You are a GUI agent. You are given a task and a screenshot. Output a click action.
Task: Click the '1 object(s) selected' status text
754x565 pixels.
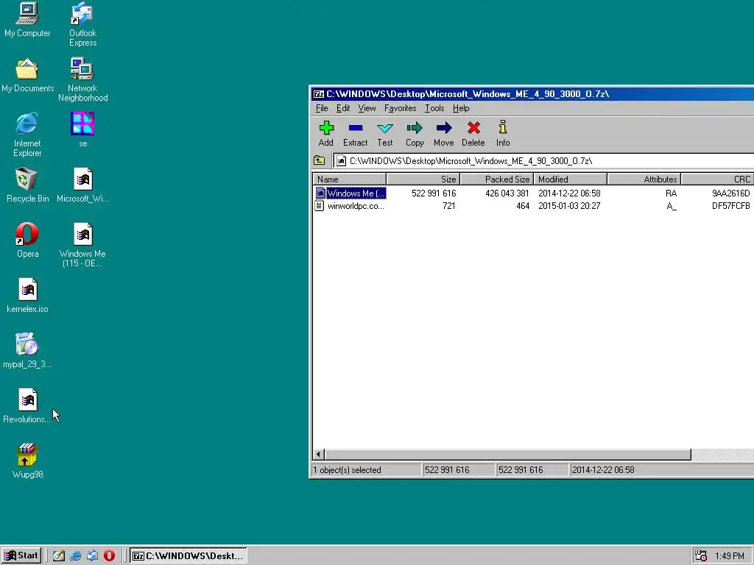347,470
